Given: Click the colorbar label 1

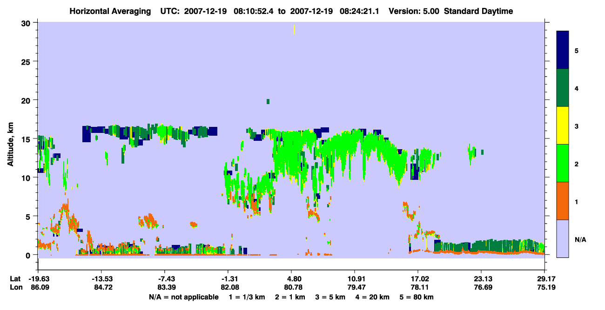Looking at the screenshot, I should coord(577,201).
